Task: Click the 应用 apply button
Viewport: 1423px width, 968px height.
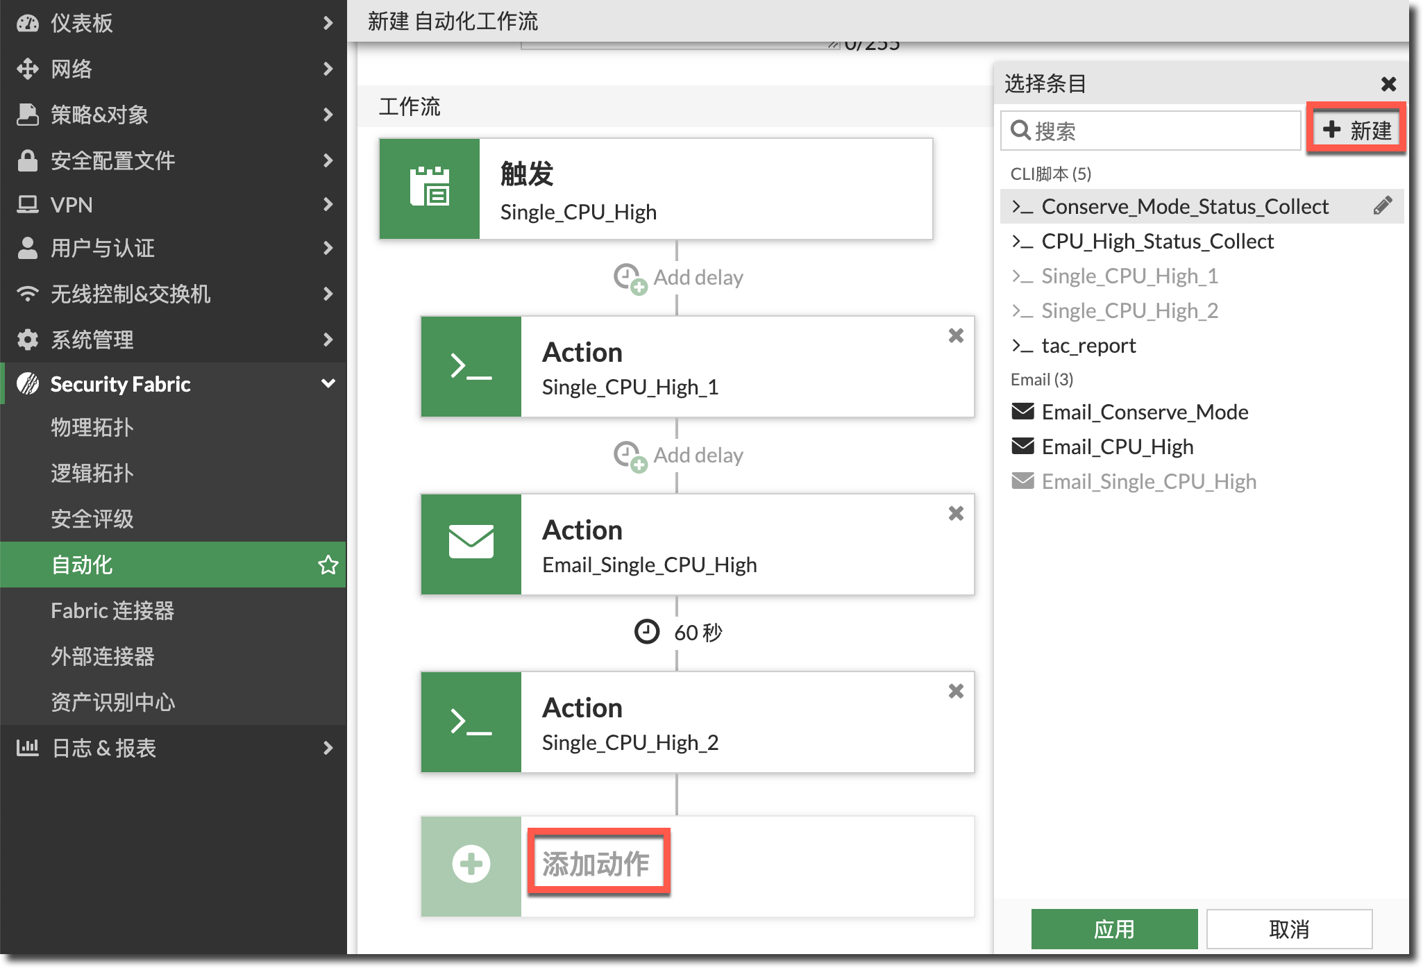Action: point(1114,928)
